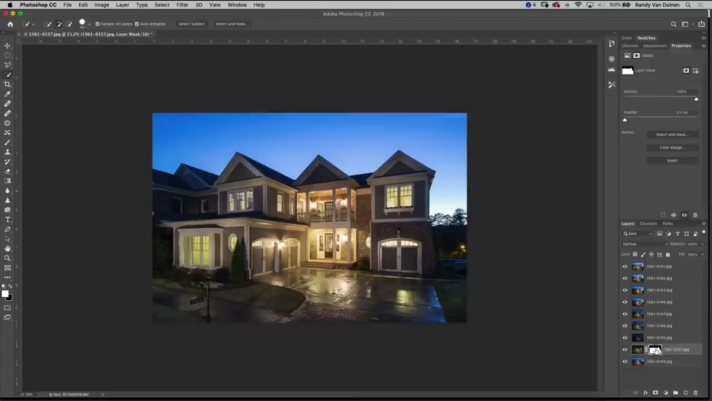Select the Eyedropper tool
The image size is (712, 401).
click(x=7, y=94)
